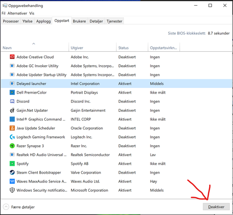
Task: Click the Steam Client Bootstrapper icon
Action: click(12, 173)
